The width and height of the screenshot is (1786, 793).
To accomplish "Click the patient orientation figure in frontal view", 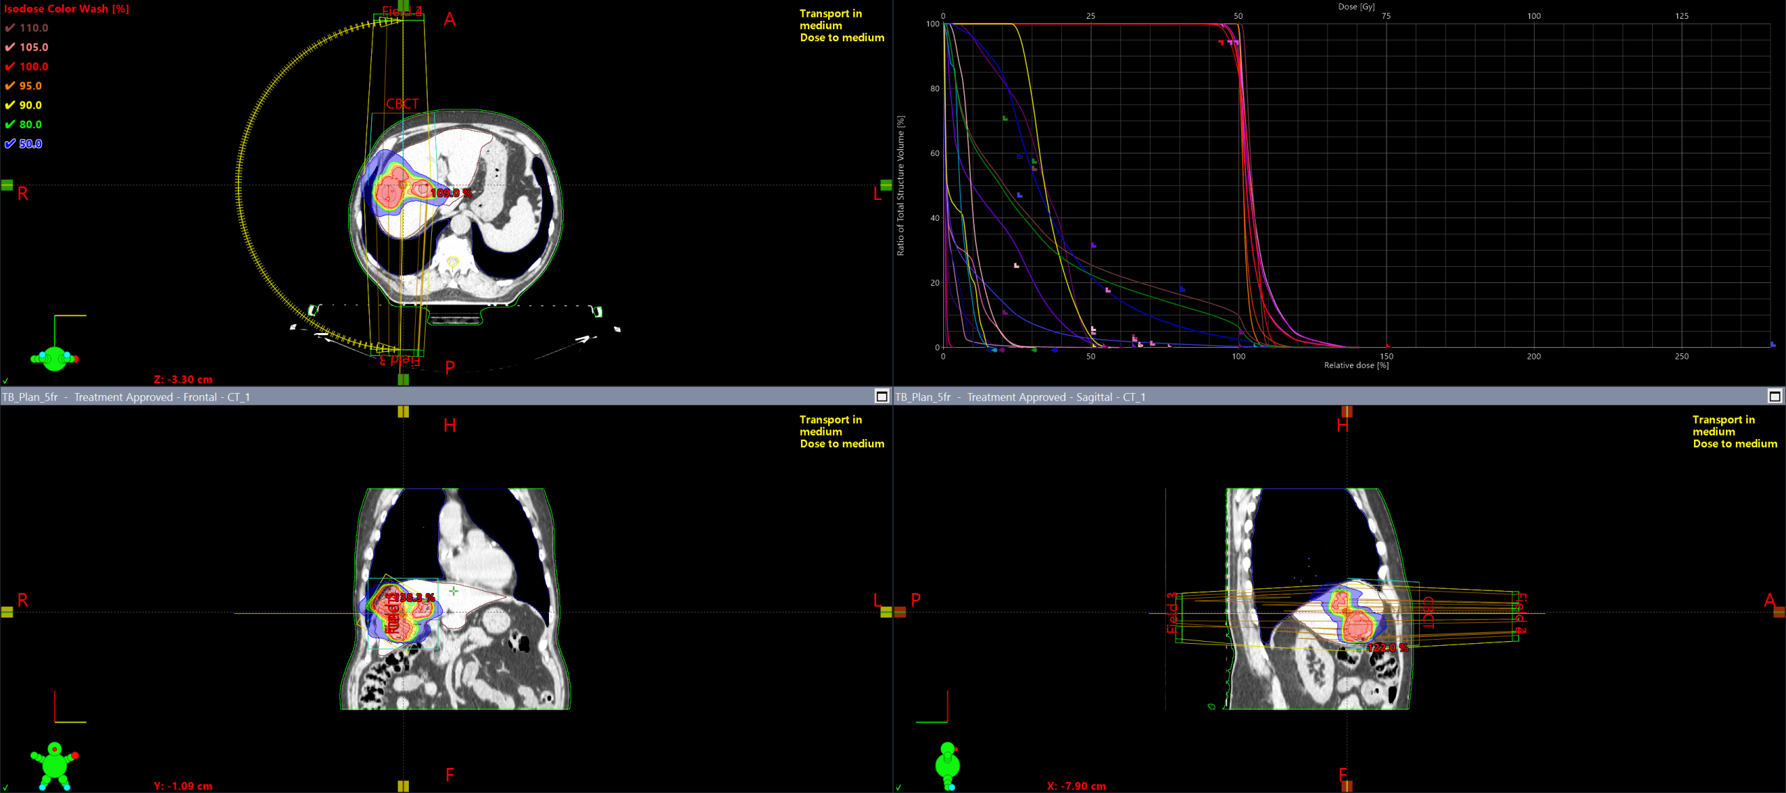I will pyautogui.click(x=54, y=764).
